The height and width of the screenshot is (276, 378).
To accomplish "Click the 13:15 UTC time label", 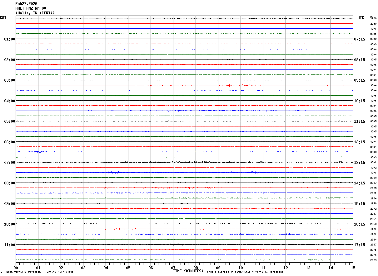I will 360,163.
